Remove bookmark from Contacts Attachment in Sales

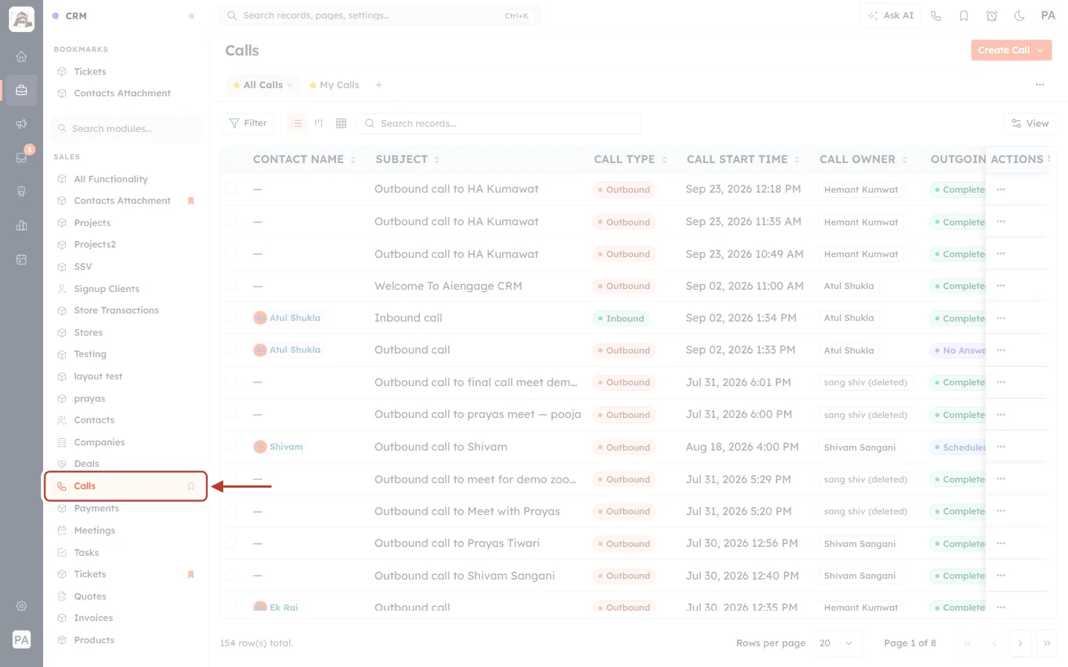click(191, 201)
